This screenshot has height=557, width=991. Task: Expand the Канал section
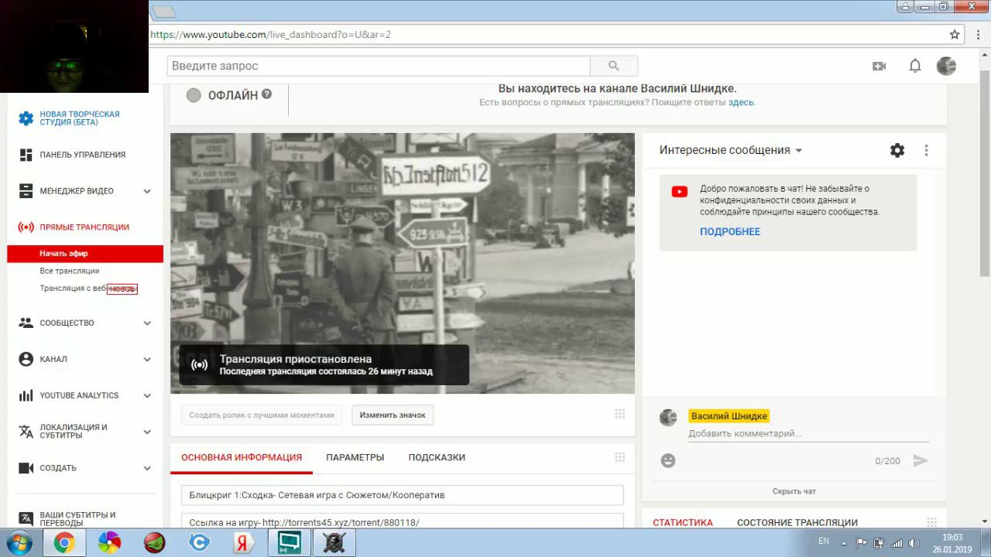click(x=147, y=360)
